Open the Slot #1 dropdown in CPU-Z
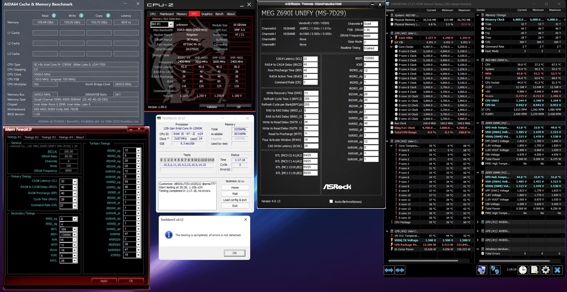Screen dimensions: 567x292 point(171,24)
